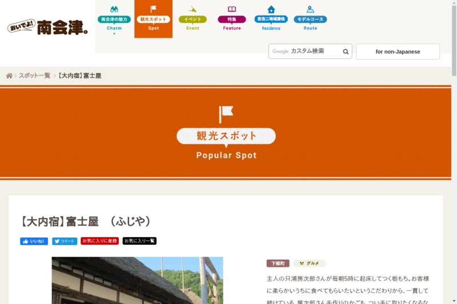Open the Route model course menu
Viewport: 457px width, 304px height.
[x=310, y=19]
